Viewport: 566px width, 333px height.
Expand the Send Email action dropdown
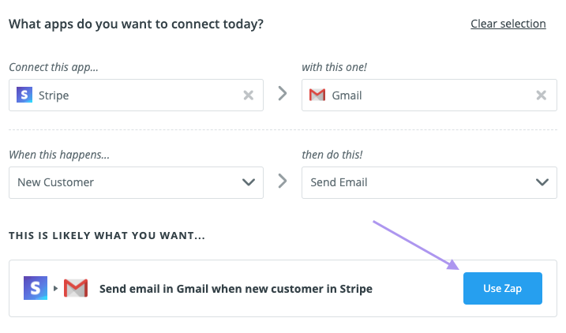(418, 182)
